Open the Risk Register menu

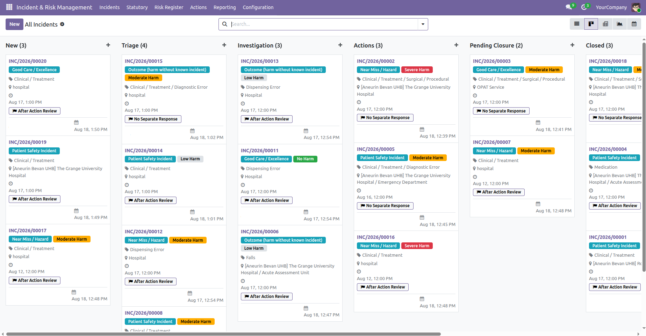coord(169,7)
